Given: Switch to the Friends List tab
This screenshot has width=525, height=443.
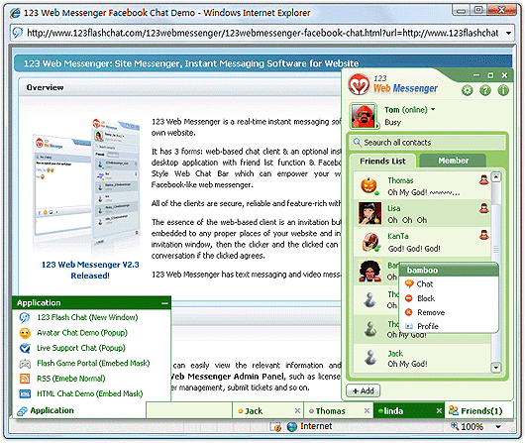Looking at the screenshot, I should pos(382,162).
